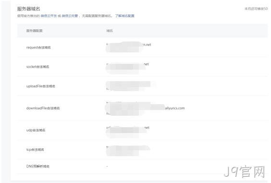Viewport: 271px width, 183px height.
Task: Select the uploadFile合法域名 row label
Action: (x=41, y=86)
